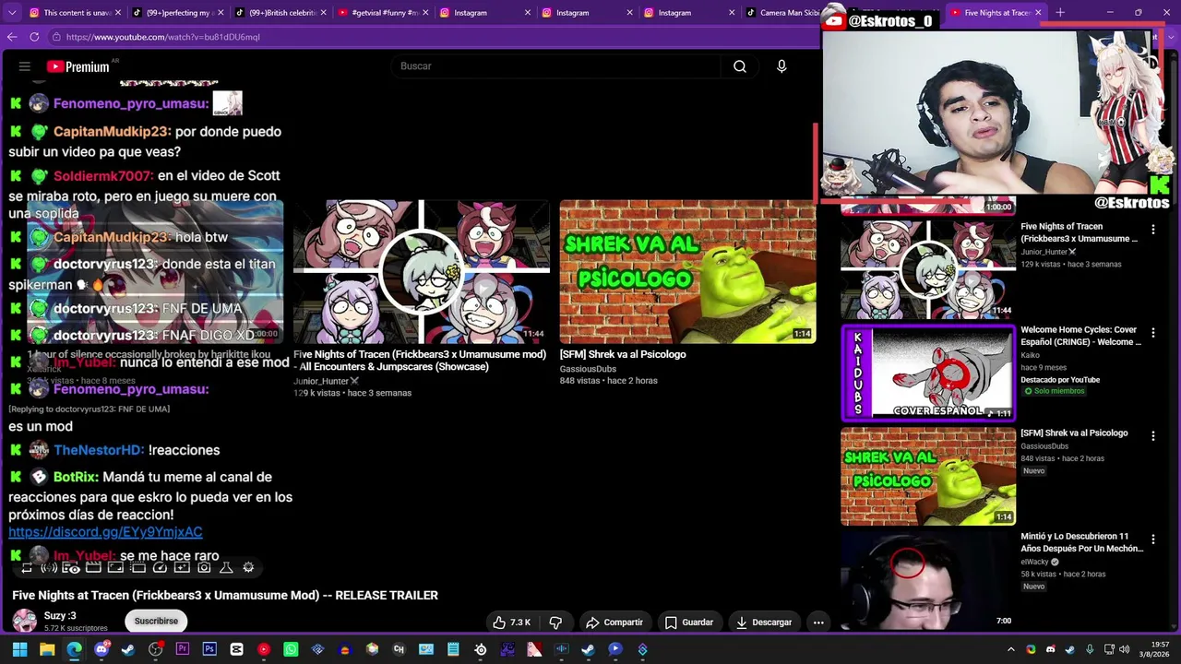The width and height of the screenshot is (1181, 664).
Task: Open the Mintió y Lo Descubrieron sidebar thumbnail
Action: (928, 581)
